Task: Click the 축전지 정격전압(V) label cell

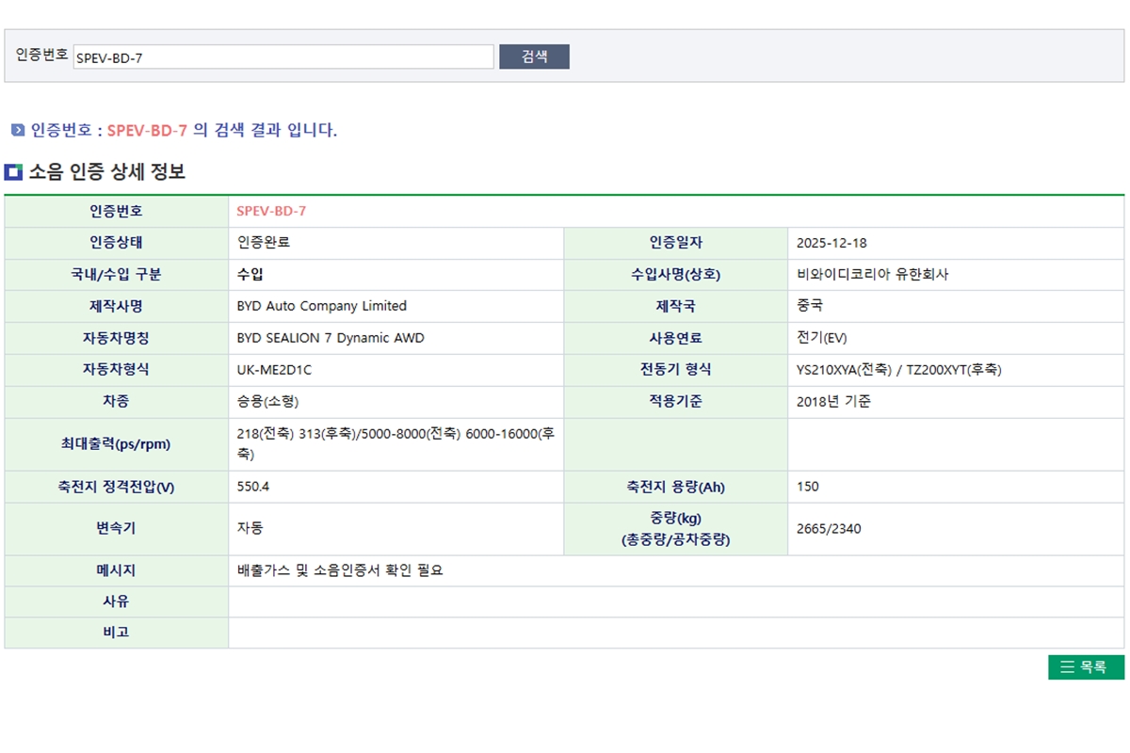Action: [116, 487]
